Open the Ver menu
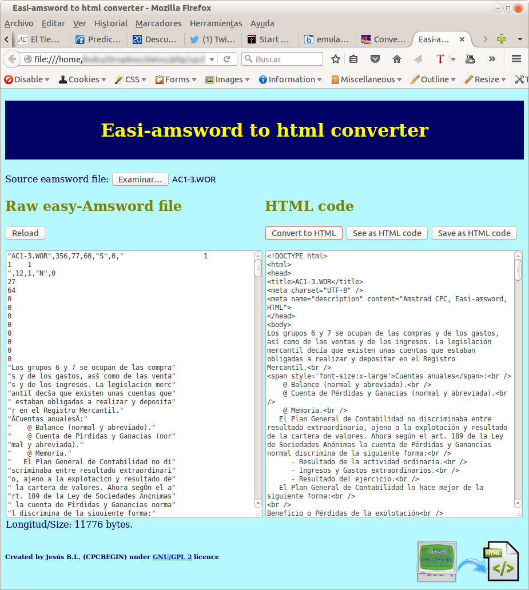The height and width of the screenshot is (590, 529). [79, 23]
